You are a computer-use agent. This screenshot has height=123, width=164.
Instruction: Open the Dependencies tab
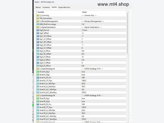click(64, 7)
